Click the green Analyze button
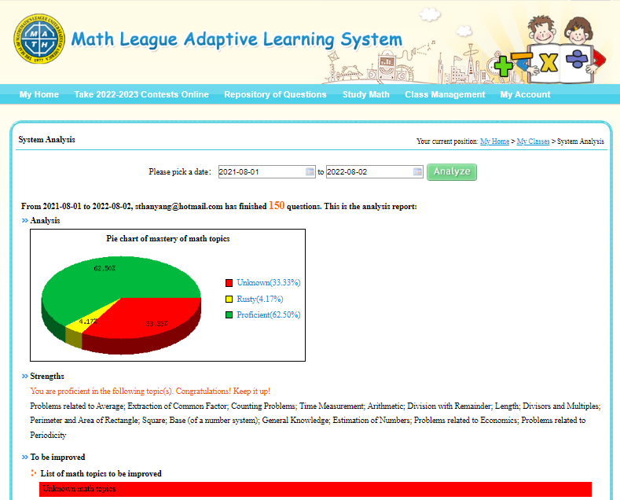This screenshot has height=500, width=620. pyautogui.click(x=452, y=171)
